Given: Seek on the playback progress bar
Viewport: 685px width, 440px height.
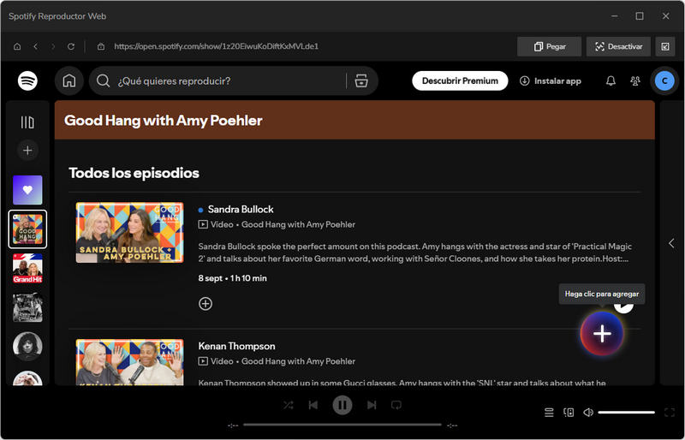Looking at the screenshot, I should [x=342, y=425].
